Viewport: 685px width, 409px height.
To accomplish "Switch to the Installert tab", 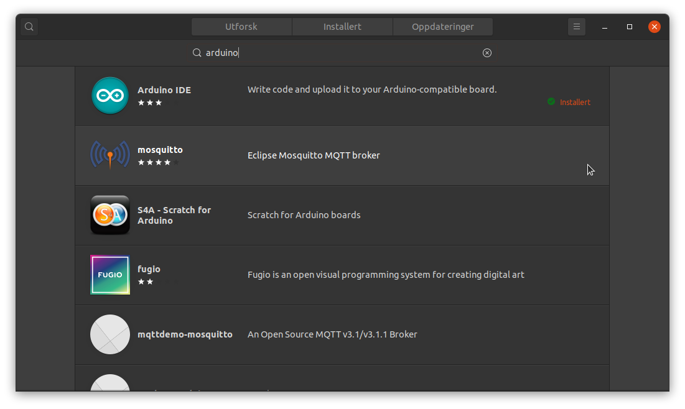I will click(x=342, y=27).
